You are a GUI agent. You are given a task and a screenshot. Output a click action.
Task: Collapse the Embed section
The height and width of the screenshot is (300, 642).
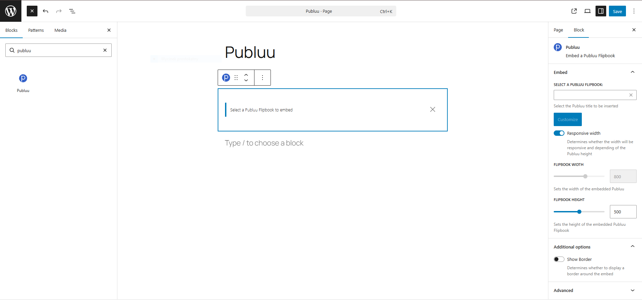pyautogui.click(x=595, y=72)
